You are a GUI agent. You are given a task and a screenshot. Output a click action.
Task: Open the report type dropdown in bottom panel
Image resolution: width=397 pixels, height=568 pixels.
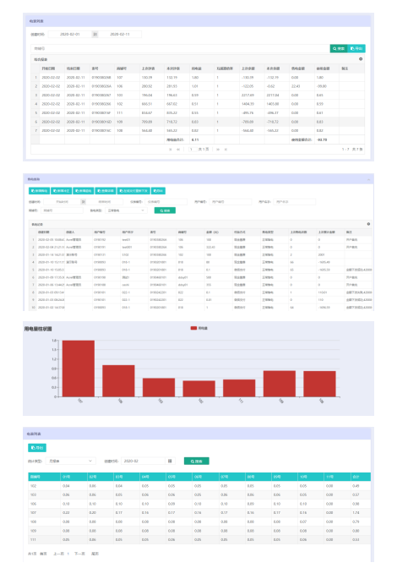[x=71, y=461]
